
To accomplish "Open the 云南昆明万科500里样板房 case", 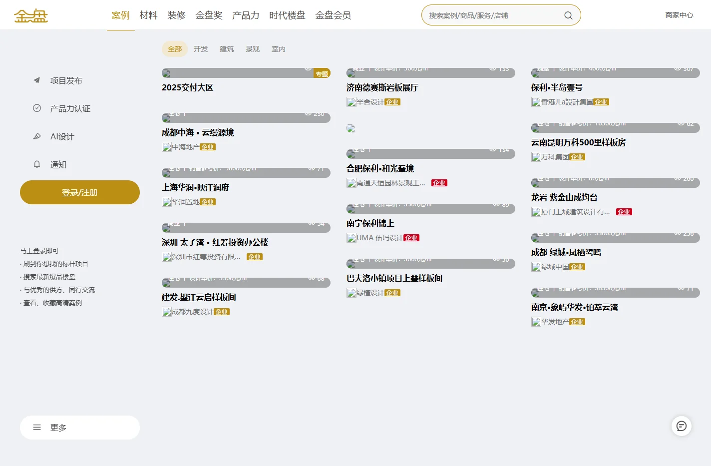I will [579, 142].
